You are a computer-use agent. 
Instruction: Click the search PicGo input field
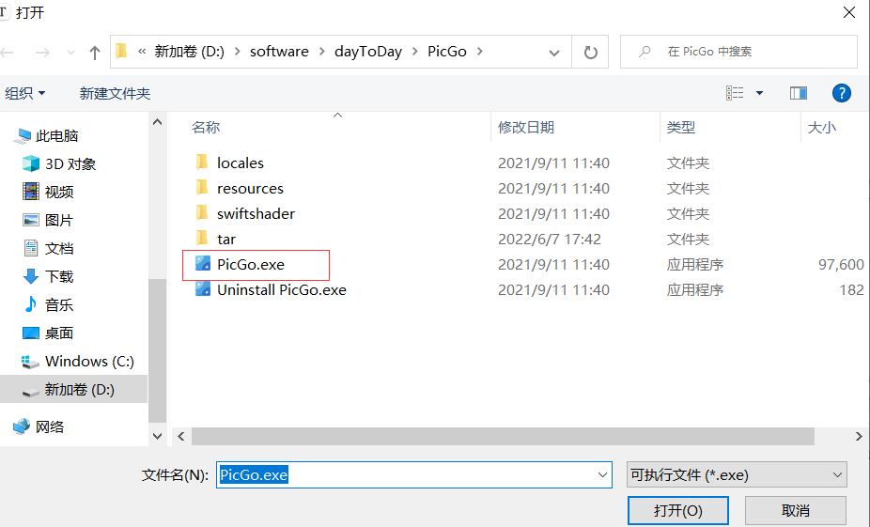coord(738,52)
